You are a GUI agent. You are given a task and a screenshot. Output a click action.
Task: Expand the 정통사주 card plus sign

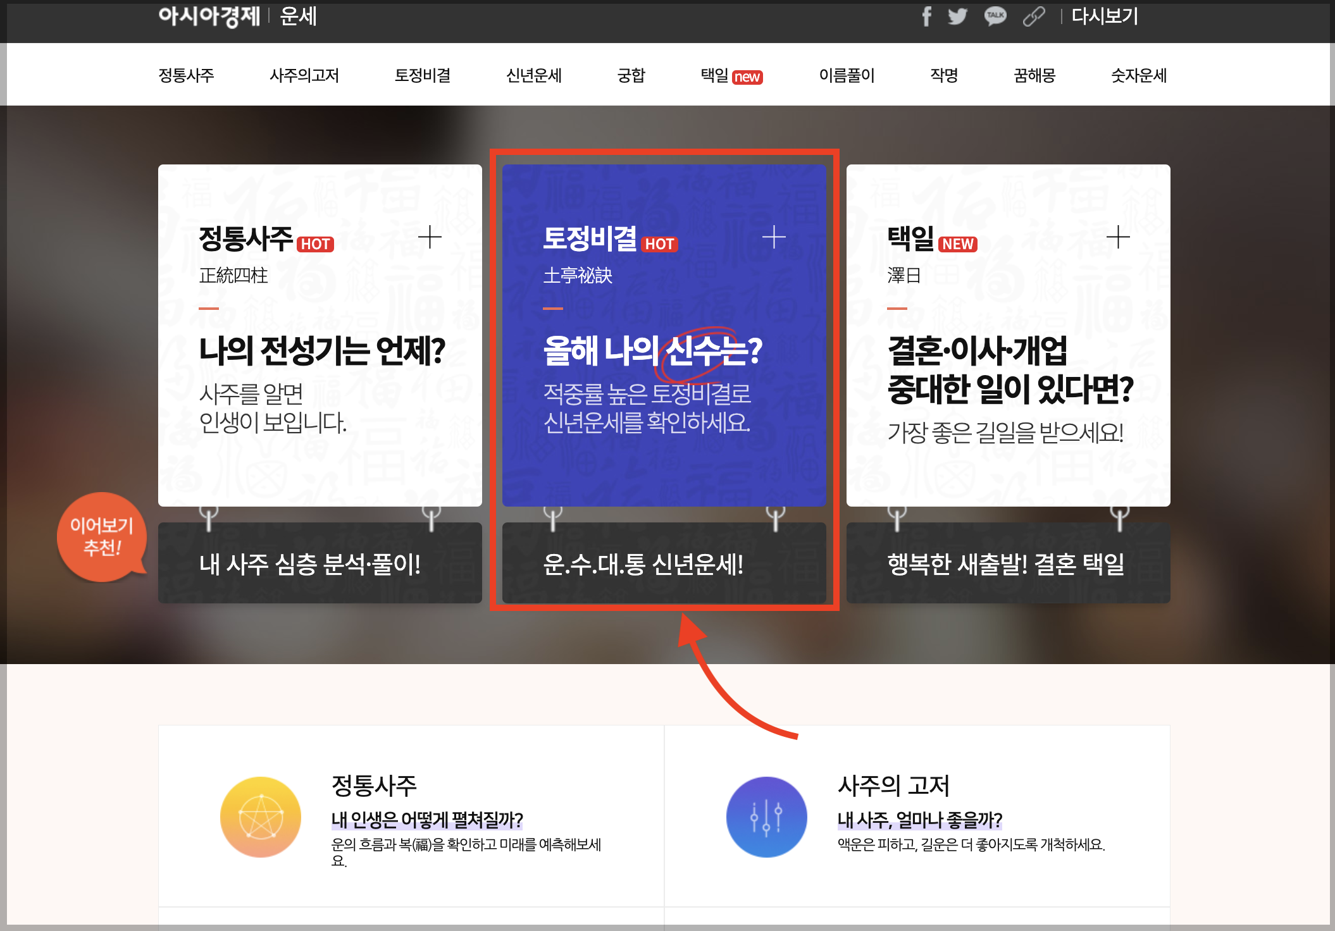430,237
